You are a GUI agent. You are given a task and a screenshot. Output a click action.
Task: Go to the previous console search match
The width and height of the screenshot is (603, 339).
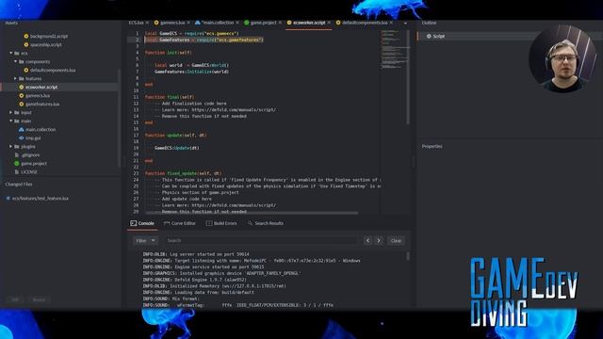click(367, 241)
